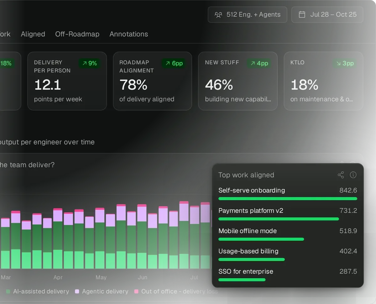Click the Usage-based billing green progress bar
Screen dimensions: 376x304
(252, 259)
